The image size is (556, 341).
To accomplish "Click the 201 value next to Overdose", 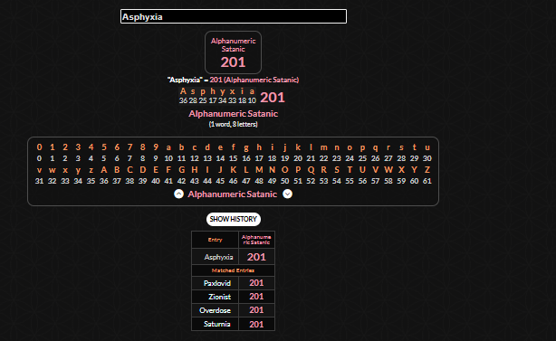I will tap(256, 310).
